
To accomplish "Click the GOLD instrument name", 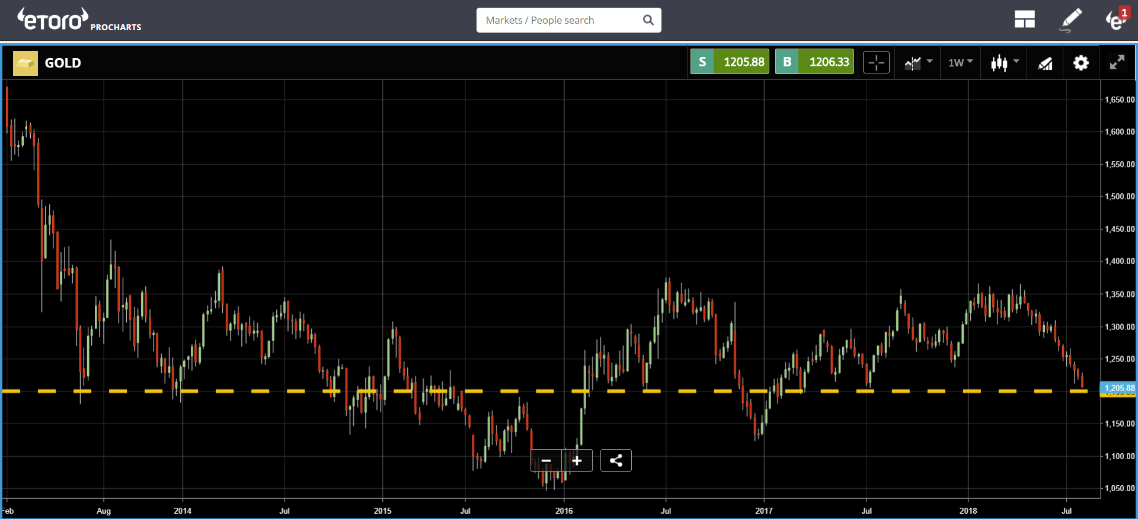I will (63, 63).
